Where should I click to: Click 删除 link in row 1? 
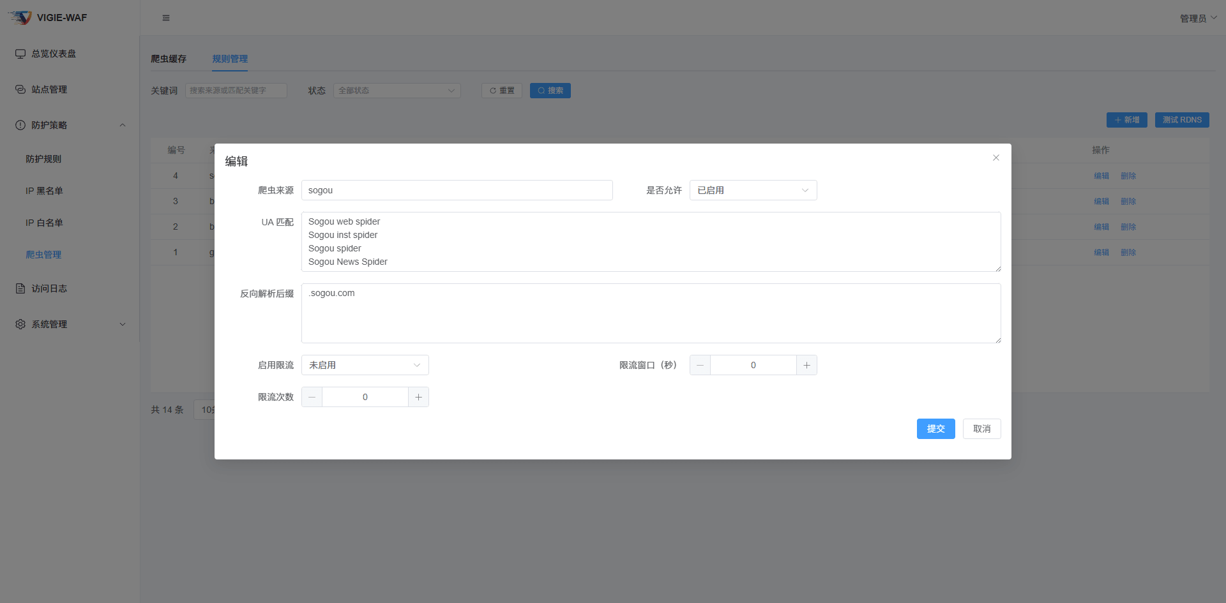(1128, 253)
